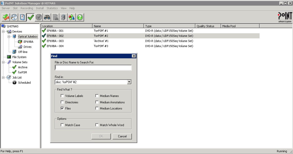
Task: Select the Drives tree item label
Action: [28, 47]
